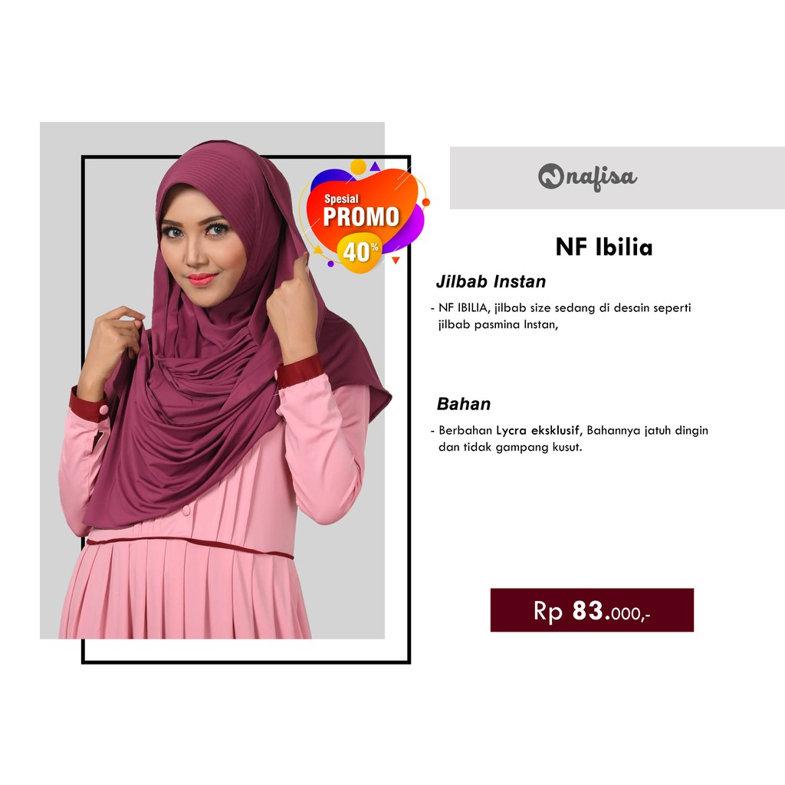The height and width of the screenshot is (785, 785).
Task: Click the orange dot right of PROMO
Action: (426, 202)
